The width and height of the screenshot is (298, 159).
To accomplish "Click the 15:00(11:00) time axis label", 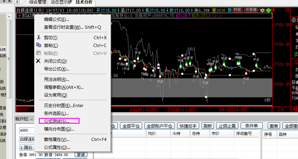I will tap(183, 109).
